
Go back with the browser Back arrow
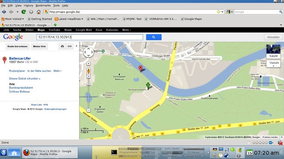point(4,12)
